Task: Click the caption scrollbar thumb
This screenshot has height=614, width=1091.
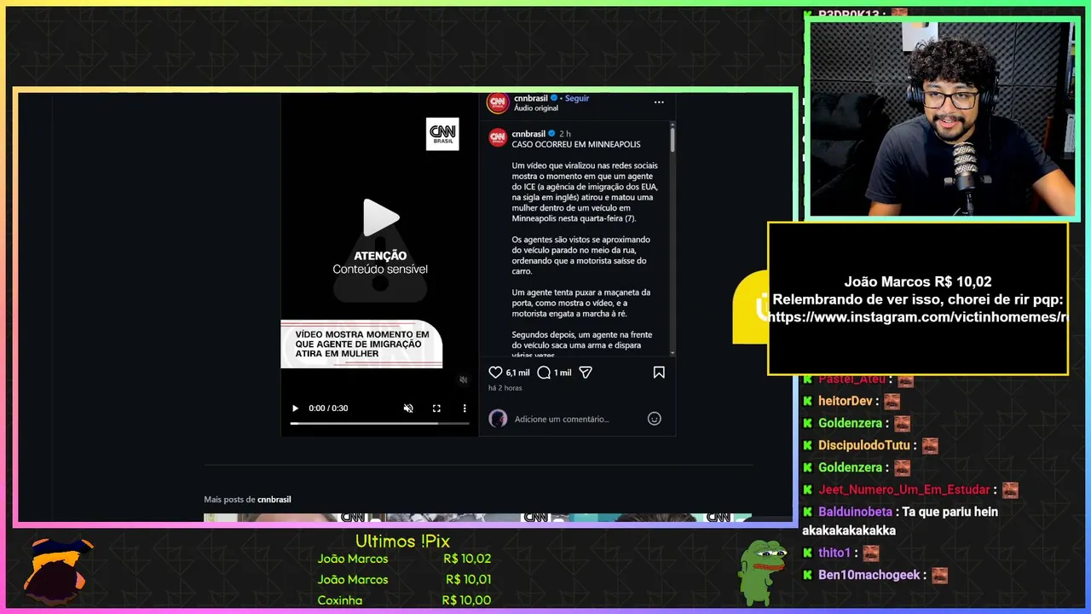Action: click(672, 138)
